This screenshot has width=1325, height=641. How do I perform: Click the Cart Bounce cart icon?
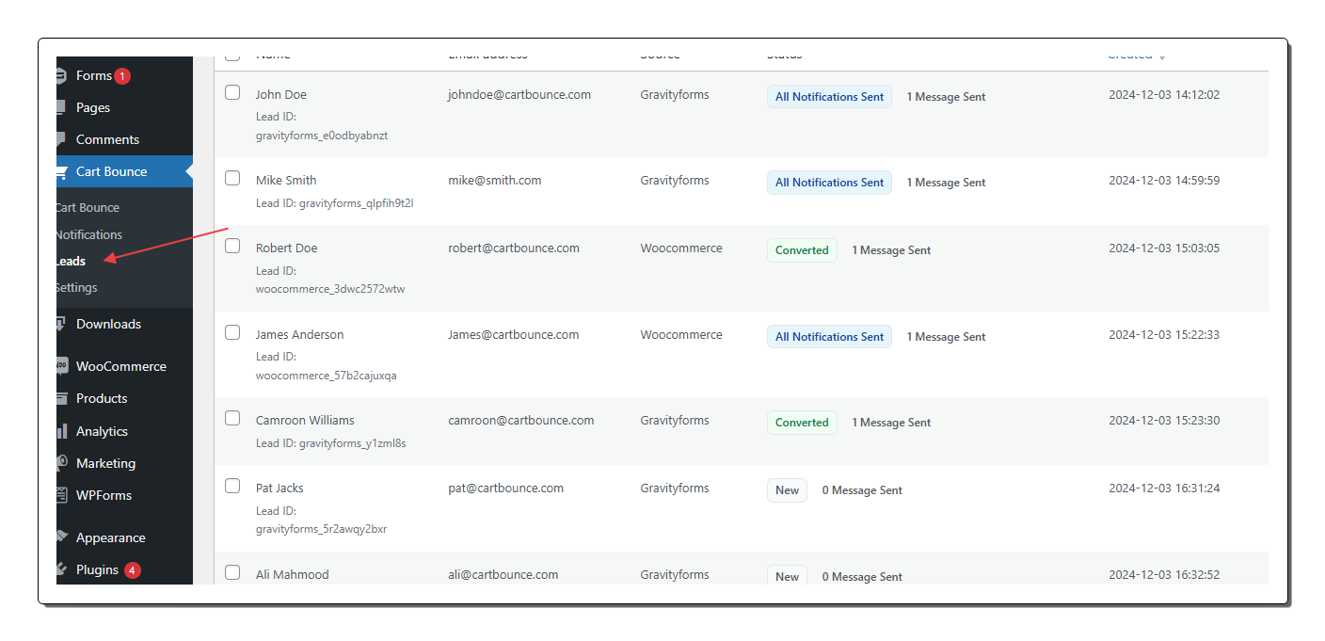tap(62, 172)
